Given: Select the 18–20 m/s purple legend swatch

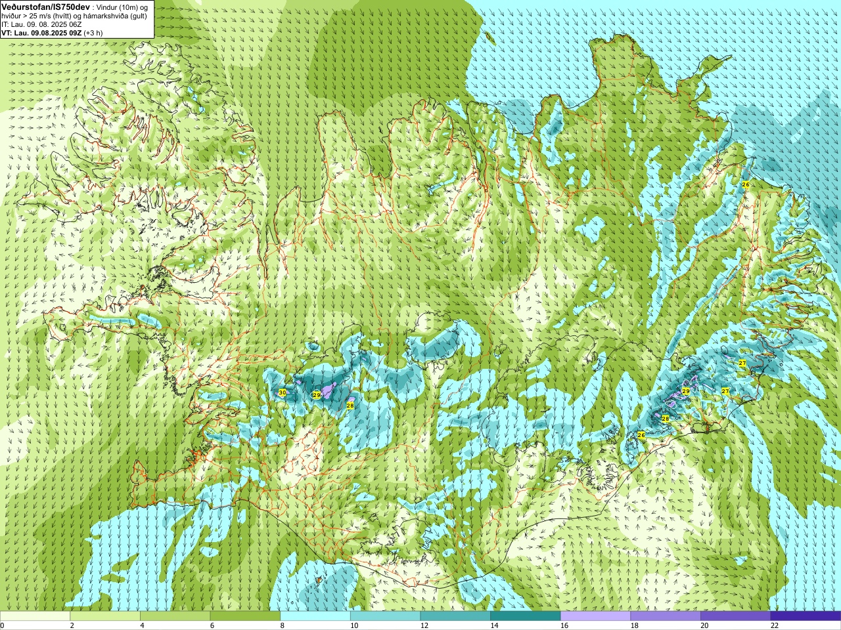Looking at the screenshot, I should [x=666, y=616].
